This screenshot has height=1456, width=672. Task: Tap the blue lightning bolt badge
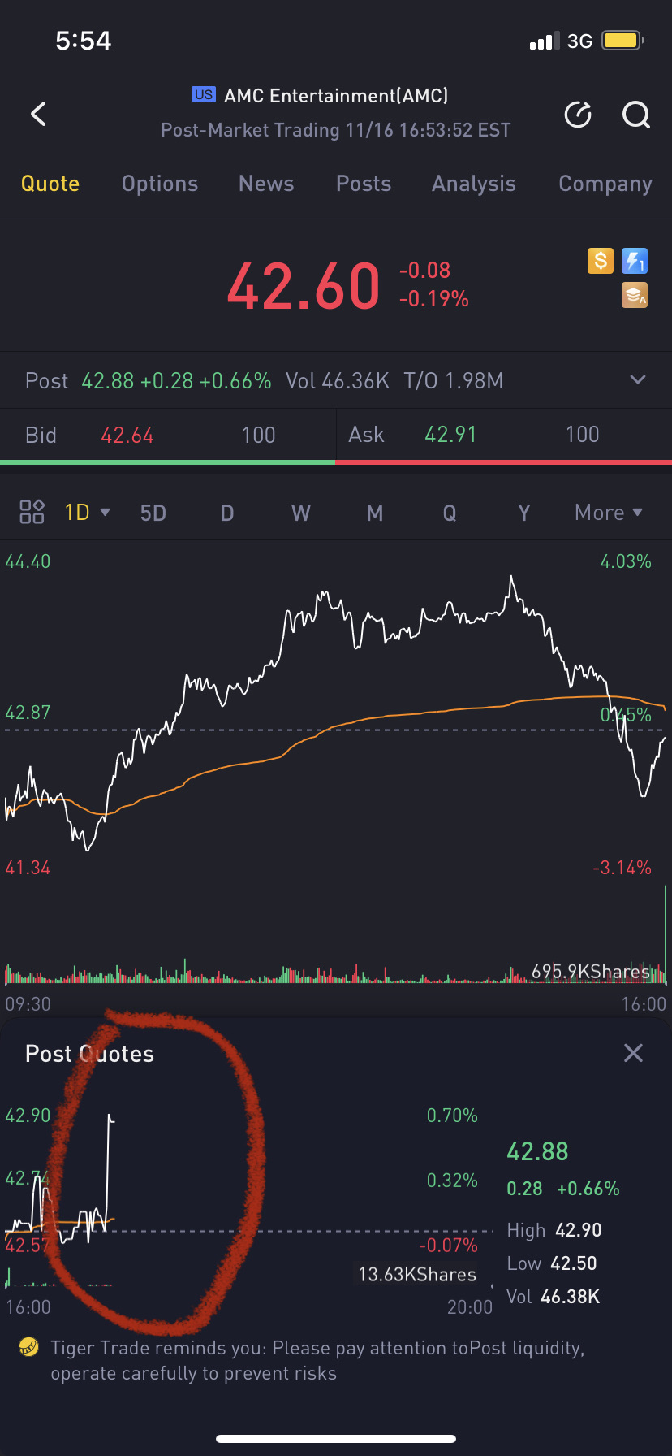[x=635, y=261]
